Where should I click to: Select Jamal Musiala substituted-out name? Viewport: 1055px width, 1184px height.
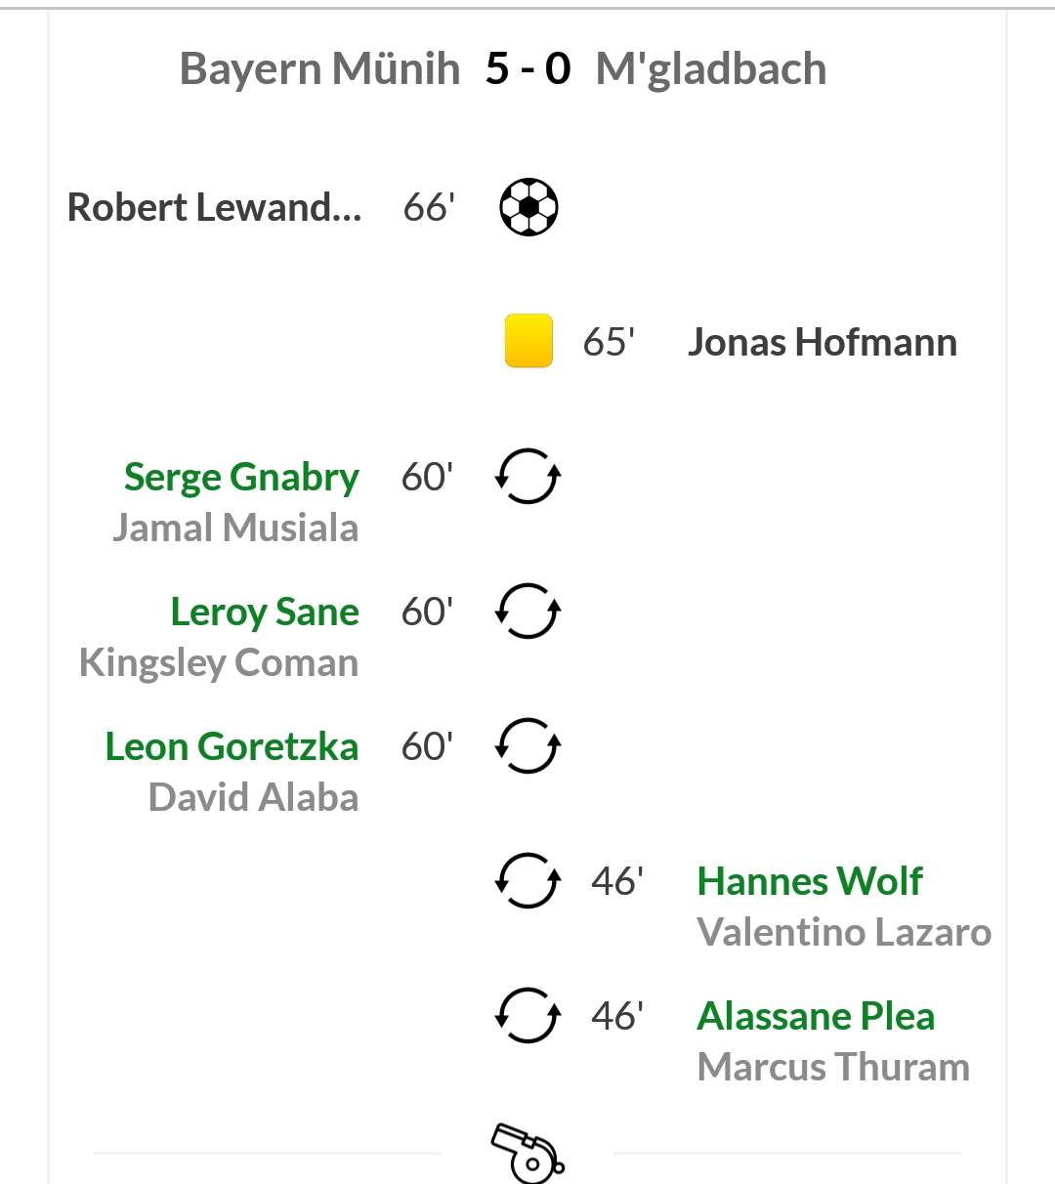235,528
